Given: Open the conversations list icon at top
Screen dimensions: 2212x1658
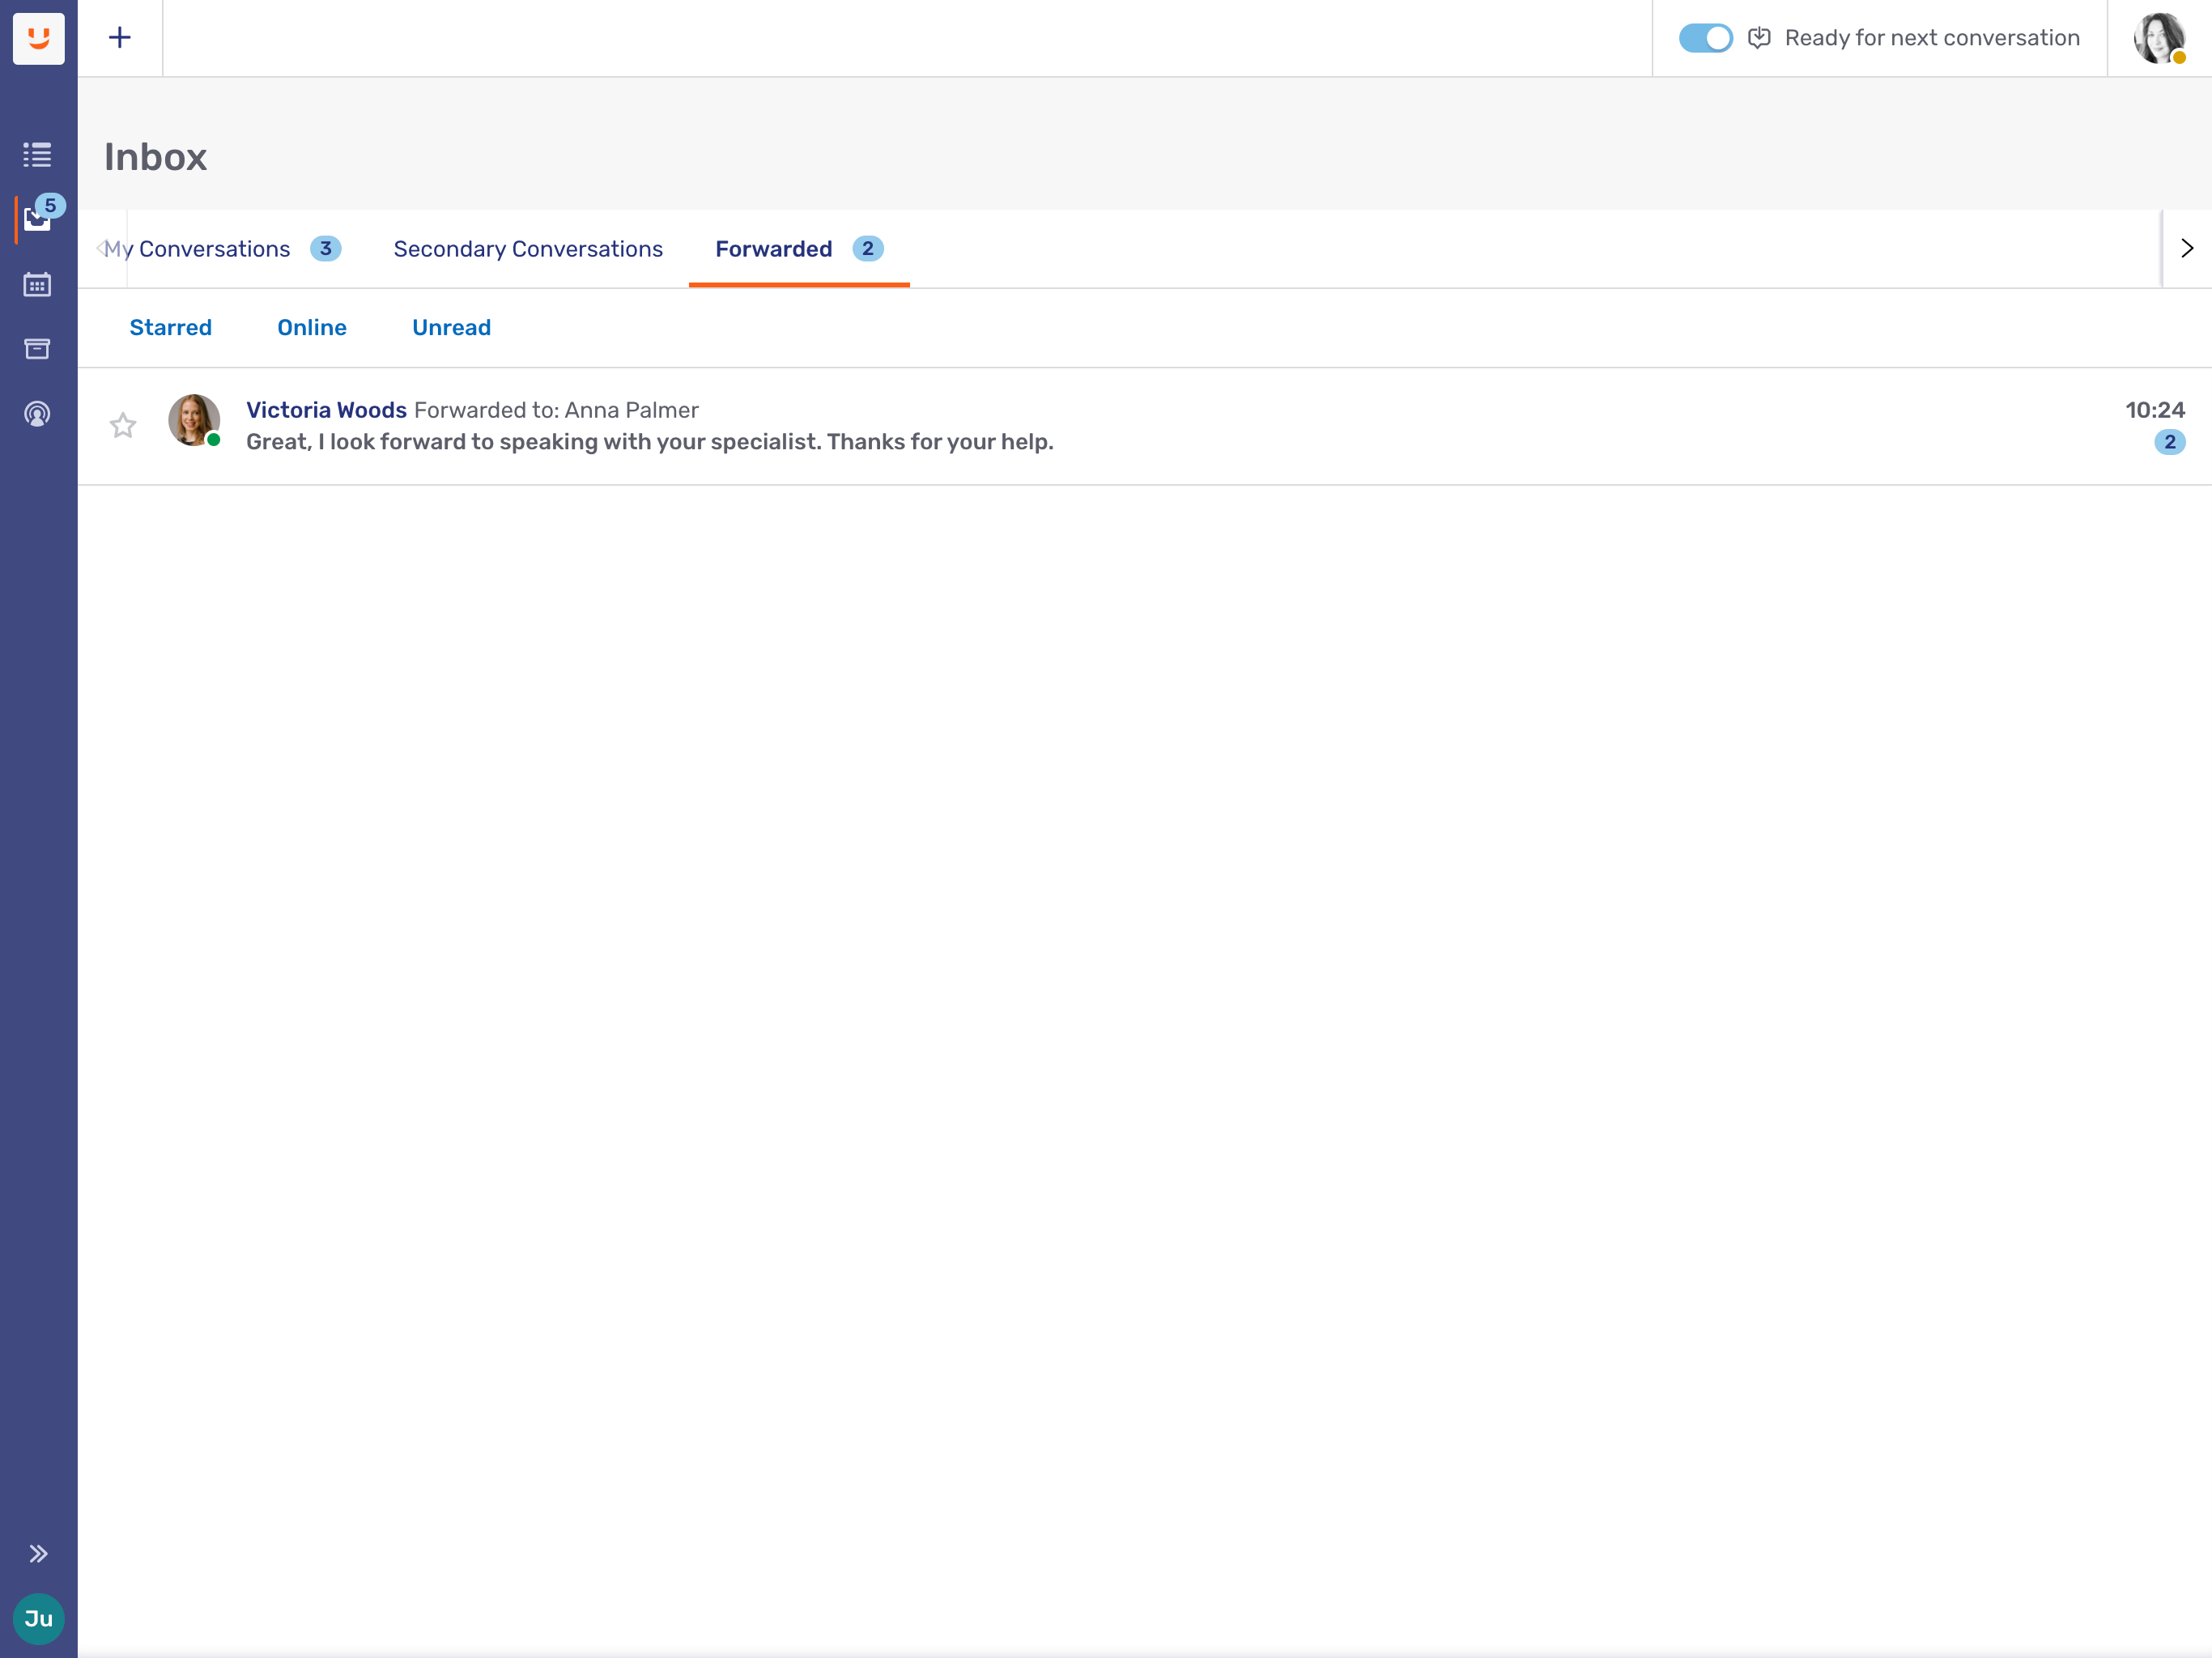Looking at the screenshot, I should [37, 155].
